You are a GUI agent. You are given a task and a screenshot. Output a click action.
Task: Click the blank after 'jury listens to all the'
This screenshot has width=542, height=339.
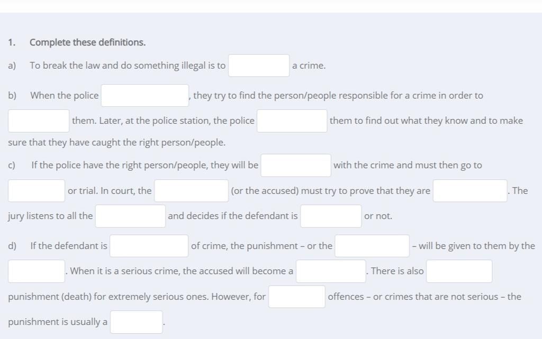coord(130,216)
